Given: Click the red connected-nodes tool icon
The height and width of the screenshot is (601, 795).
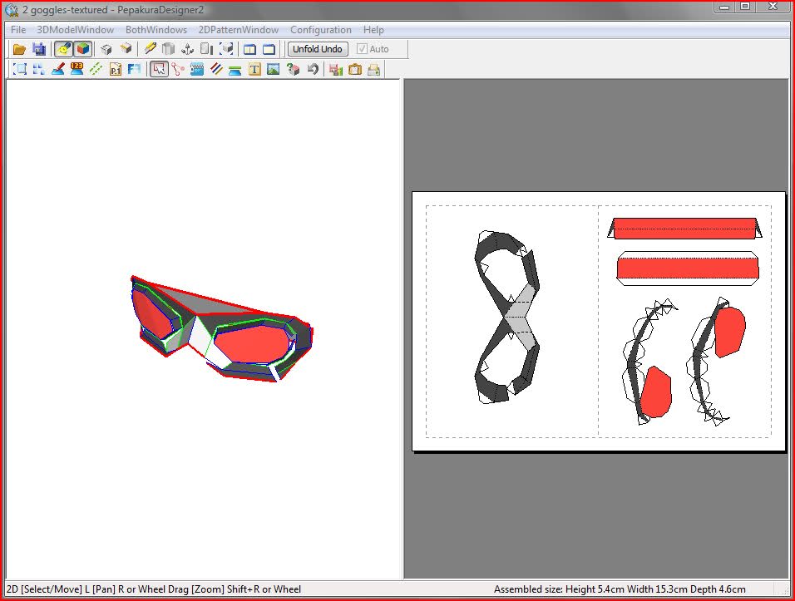Looking at the screenshot, I should (178, 69).
